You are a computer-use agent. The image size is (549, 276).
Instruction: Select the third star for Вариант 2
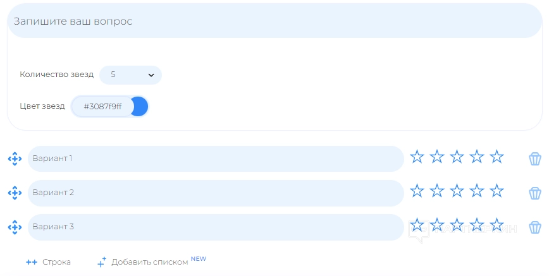click(x=457, y=191)
